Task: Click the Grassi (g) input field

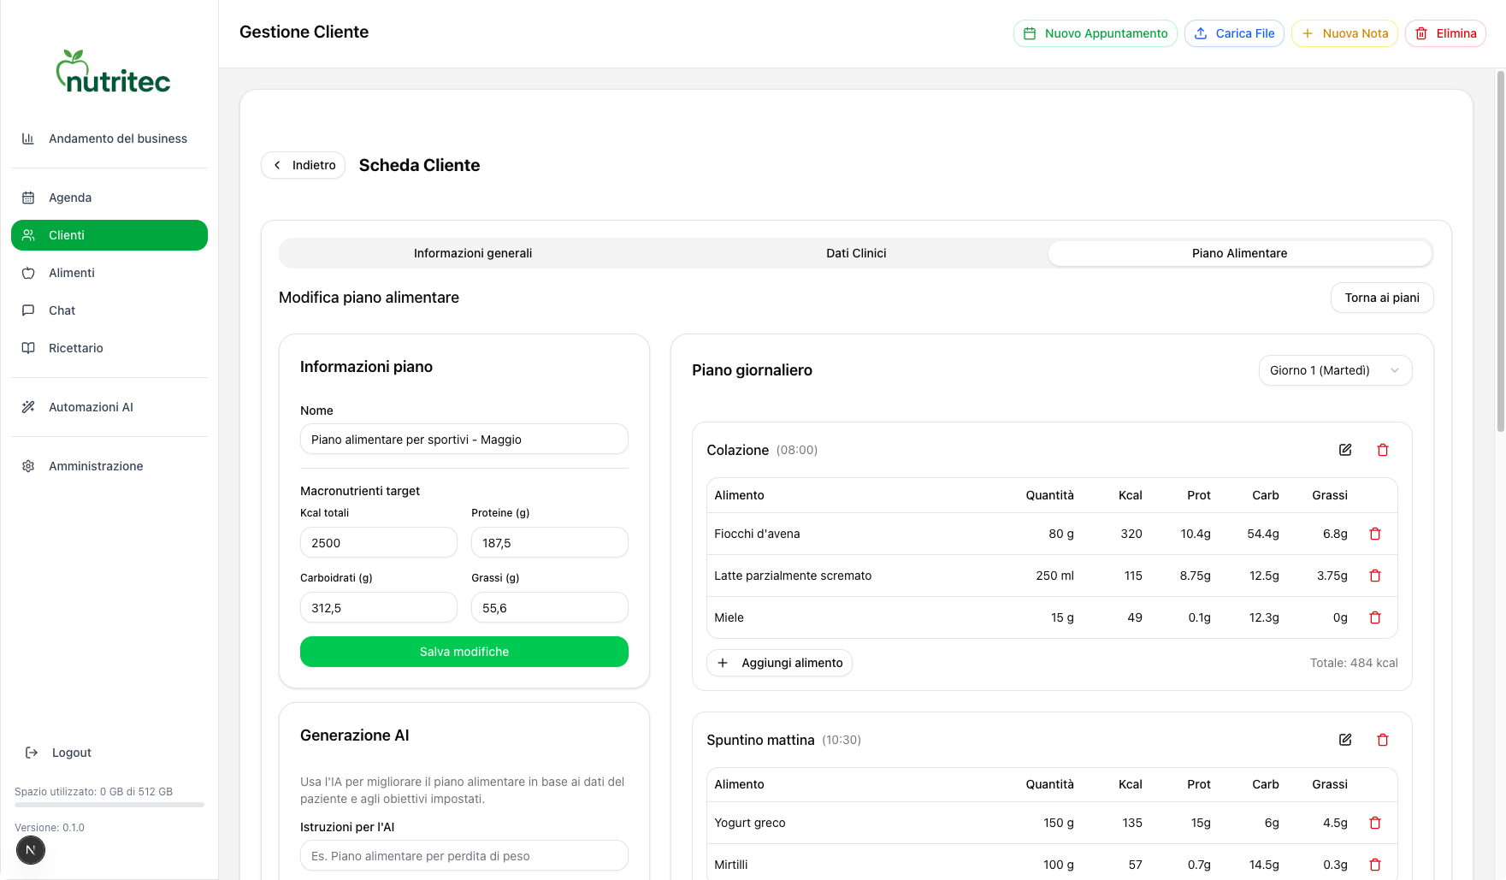Action: [x=550, y=608]
